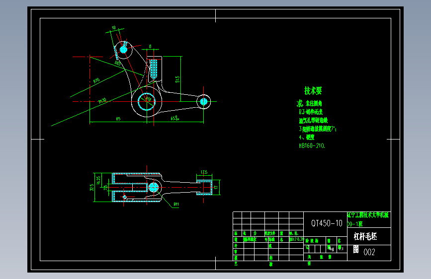The height and width of the screenshot is (279, 431).
Task: Select the 32.5 vertical dimension text
Action: pyautogui.click(x=92, y=188)
